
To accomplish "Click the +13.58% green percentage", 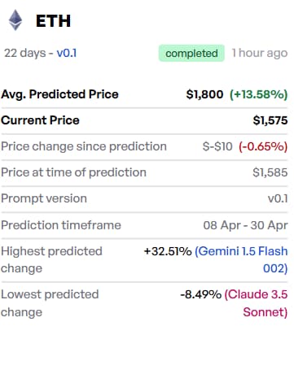I will 258,94.
